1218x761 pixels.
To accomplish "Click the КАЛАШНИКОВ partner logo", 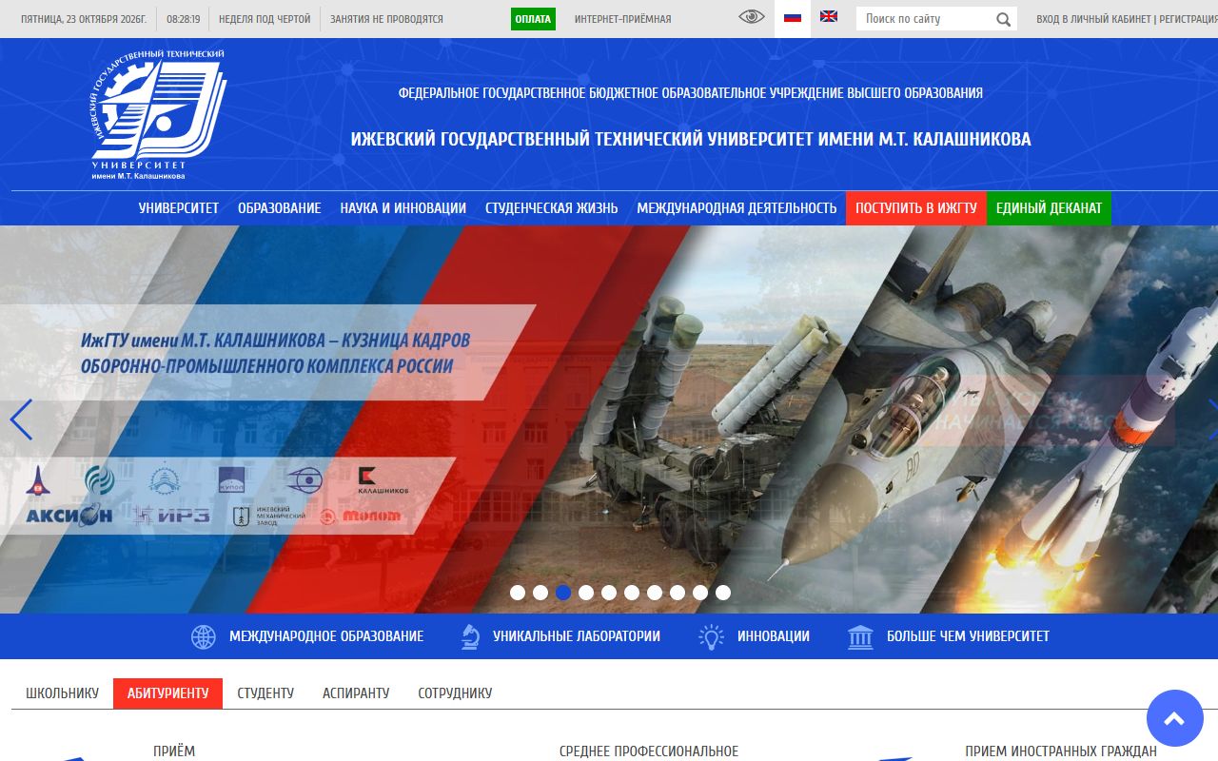I will 383,480.
